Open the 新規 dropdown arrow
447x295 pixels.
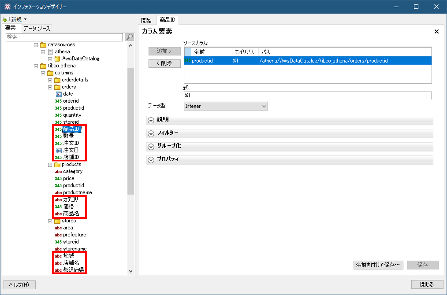(25, 19)
